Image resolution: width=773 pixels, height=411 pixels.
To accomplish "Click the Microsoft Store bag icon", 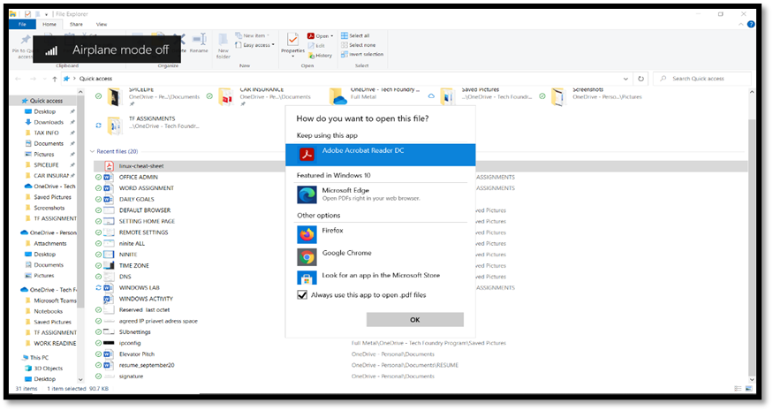I will tap(307, 278).
